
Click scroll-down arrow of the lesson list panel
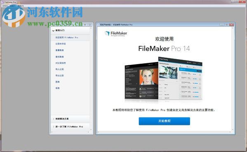(91, 129)
